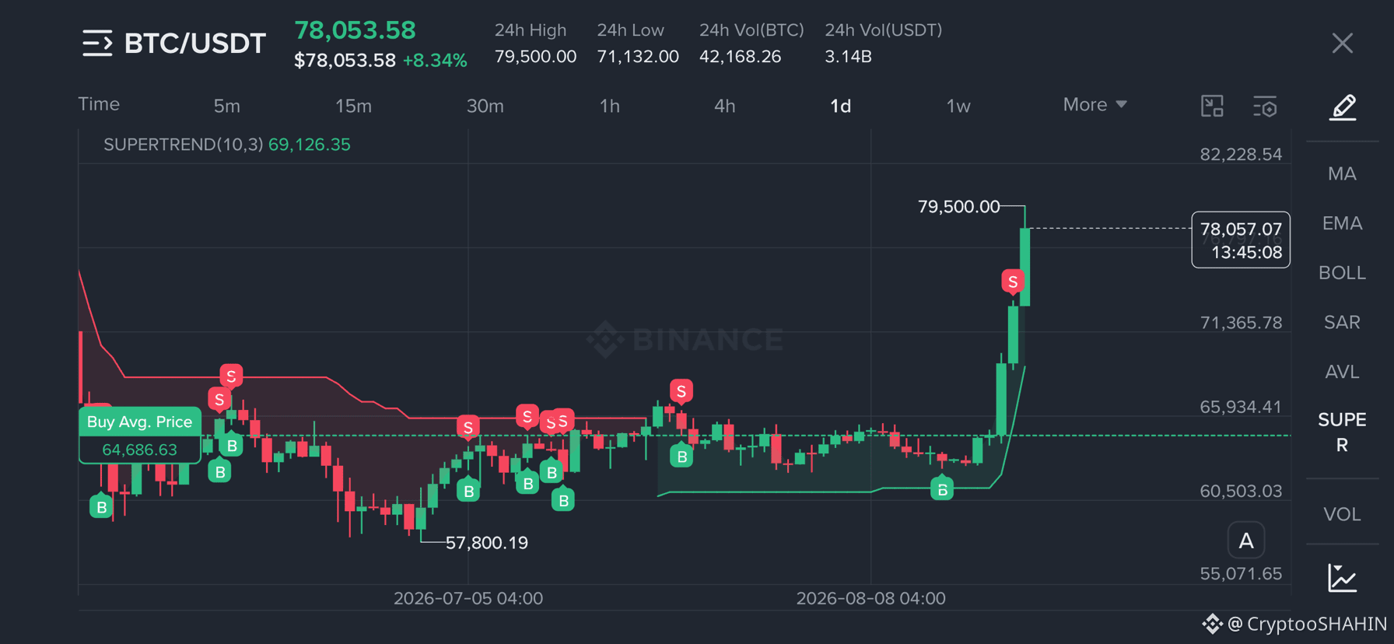This screenshot has height=644, width=1394.
Task: Click the Buy Avg. Price label
Action: click(x=139, y=422)
